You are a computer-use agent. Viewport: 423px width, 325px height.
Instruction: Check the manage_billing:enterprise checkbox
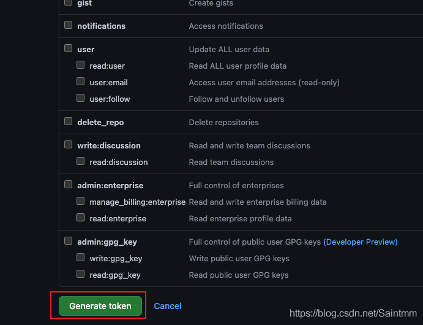(x=80, y=201)
